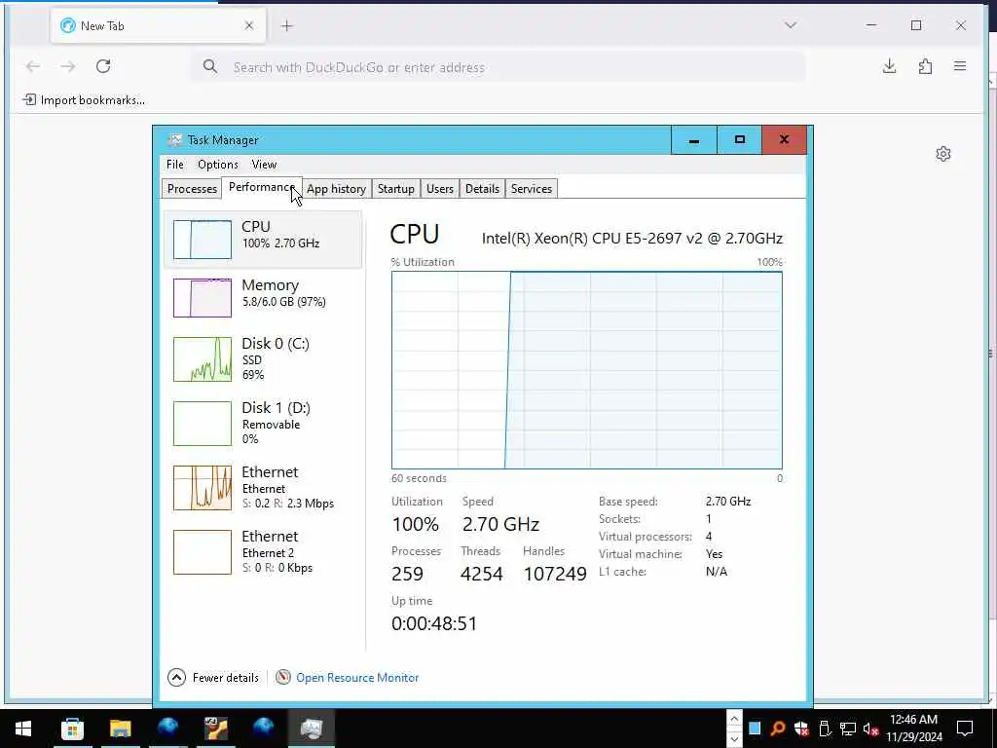Close the New Tab browser tab
Viewport: 997px width, 748px height.
tap(249, 25)
